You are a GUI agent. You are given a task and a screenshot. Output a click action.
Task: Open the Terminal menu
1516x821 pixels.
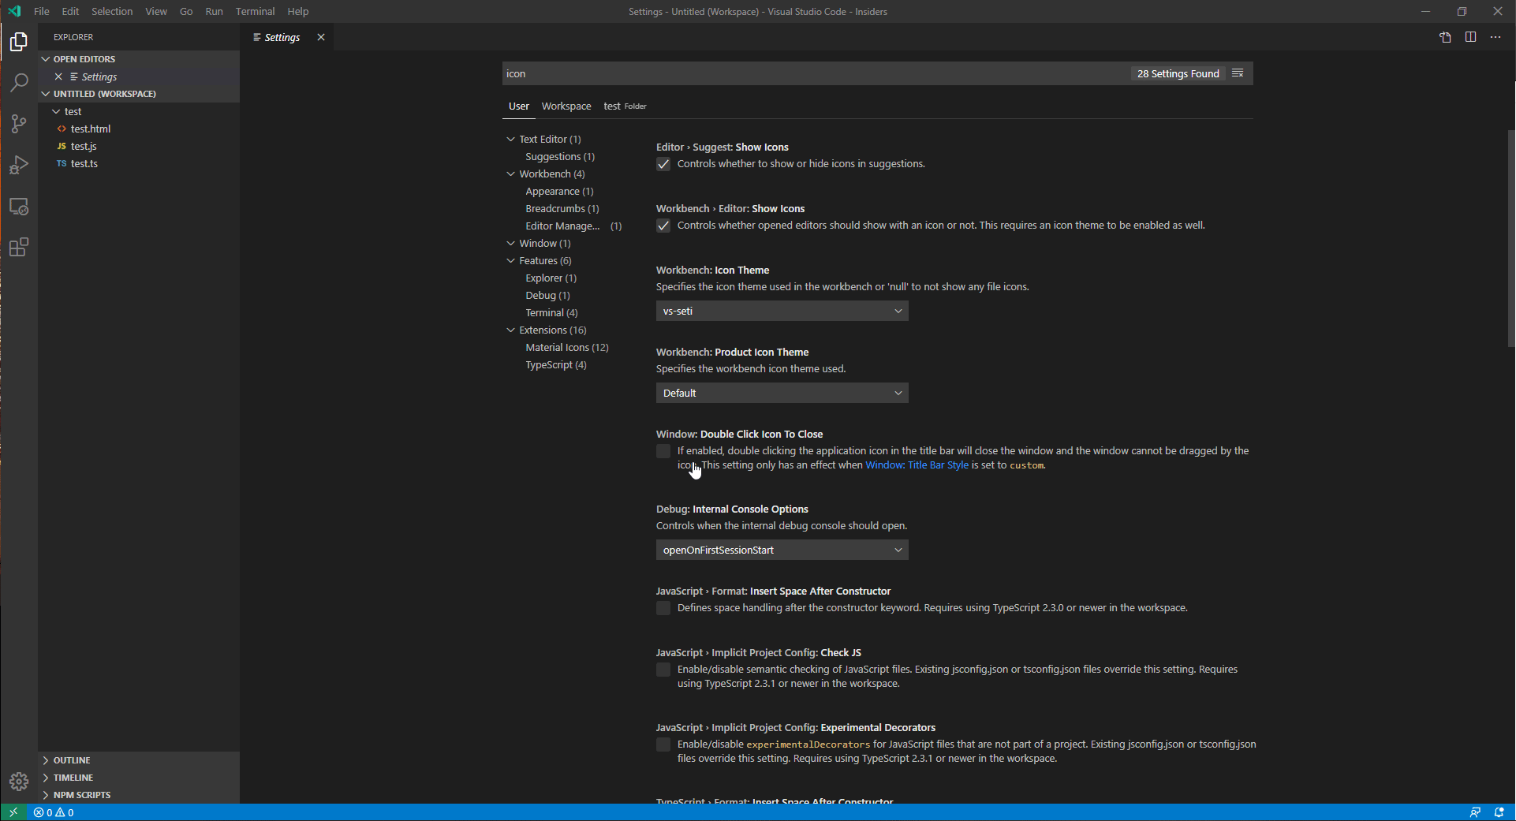(x=254, y=11)
